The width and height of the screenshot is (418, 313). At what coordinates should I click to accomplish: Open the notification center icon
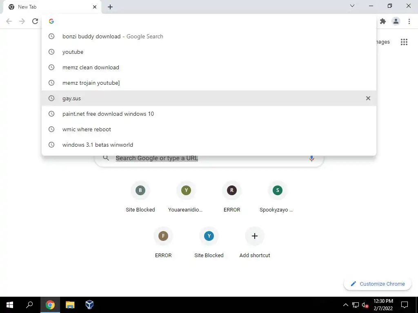(x=405, y=305)
